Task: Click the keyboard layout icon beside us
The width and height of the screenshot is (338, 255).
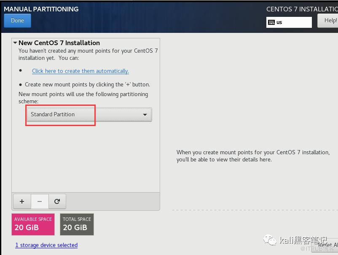Action: click(271, 22)
